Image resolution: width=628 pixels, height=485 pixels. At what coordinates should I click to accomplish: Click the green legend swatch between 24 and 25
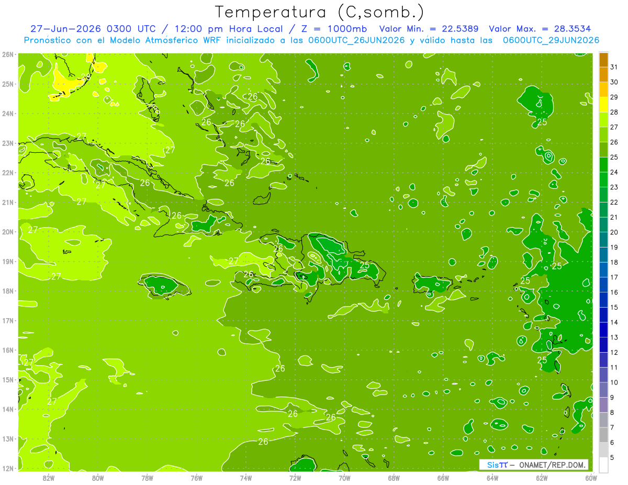tap(603, 165)
